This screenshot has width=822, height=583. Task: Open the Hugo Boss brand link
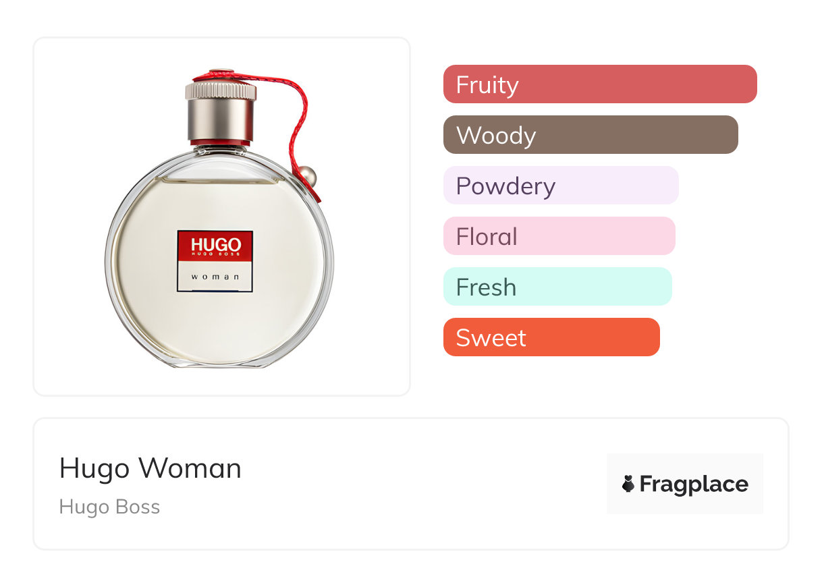click(109, 507)
